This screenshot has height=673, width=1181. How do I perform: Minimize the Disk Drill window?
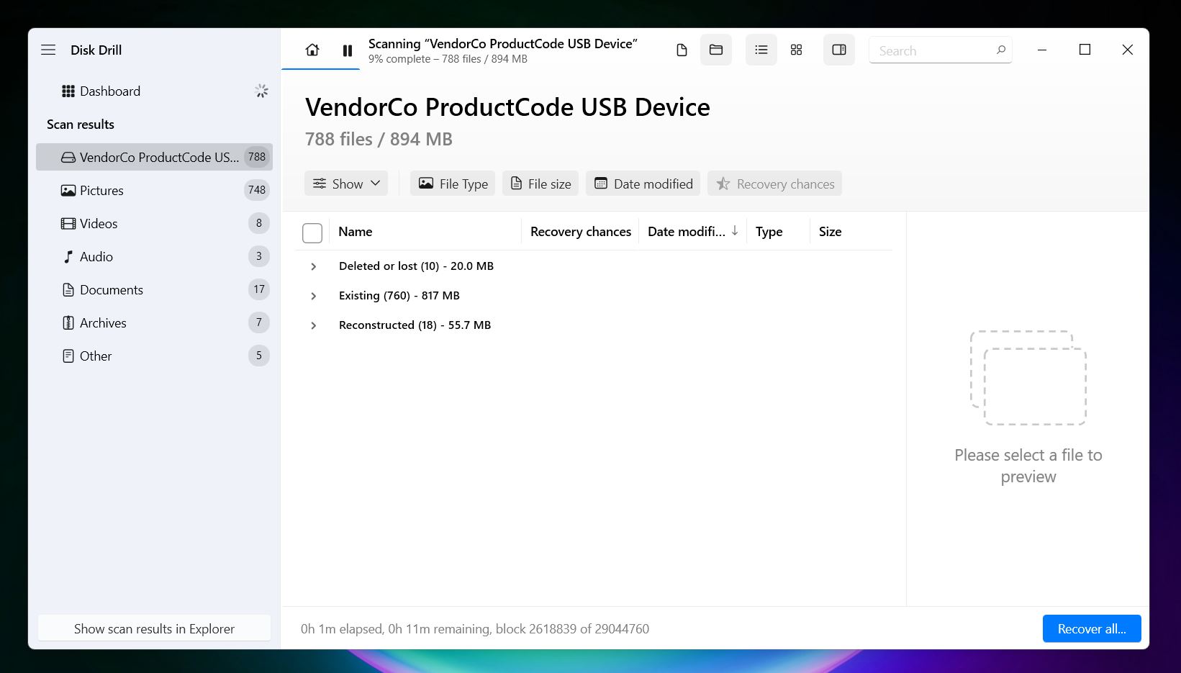(1042, 50)
